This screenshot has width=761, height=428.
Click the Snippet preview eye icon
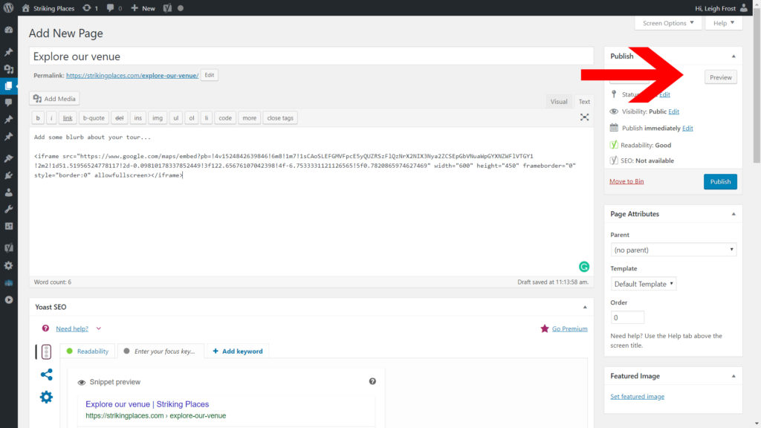coord(82,383)
